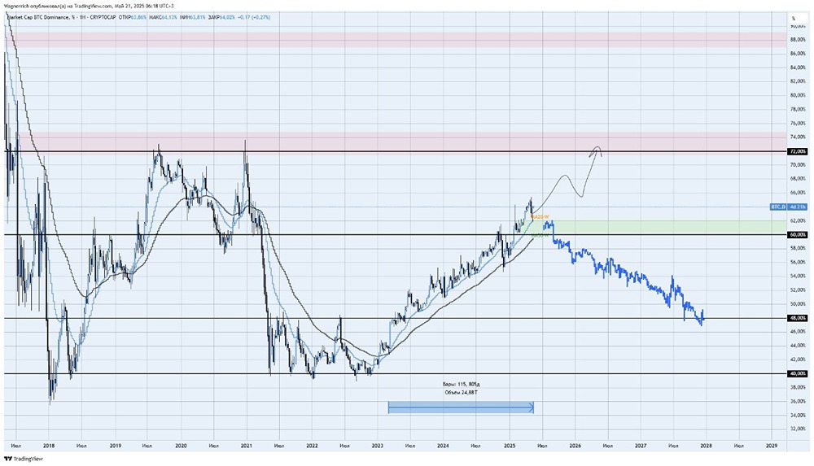Click the 38,00% axis label
The width and height of the screenshot is (814, 466).
798,387
